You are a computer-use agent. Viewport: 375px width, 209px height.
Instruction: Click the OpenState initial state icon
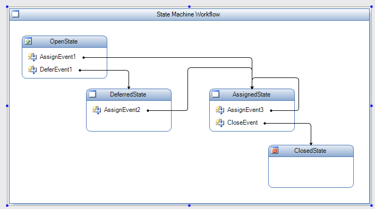(x=28, y=41)
